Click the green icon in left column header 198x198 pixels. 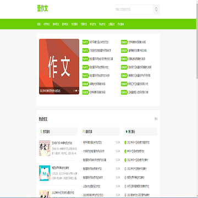[41, 131]
